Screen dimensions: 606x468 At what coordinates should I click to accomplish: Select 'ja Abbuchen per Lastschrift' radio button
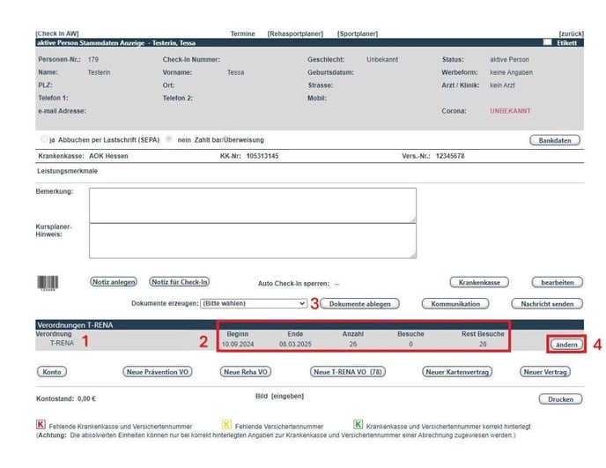(43, 139)
